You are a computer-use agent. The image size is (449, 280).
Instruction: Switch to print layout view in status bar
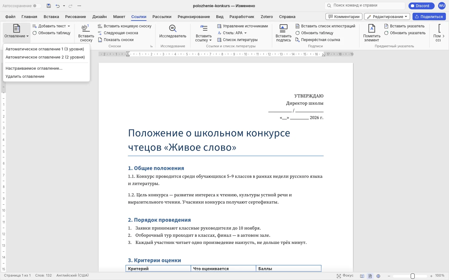pyautogui.click(x=370, y=276)
